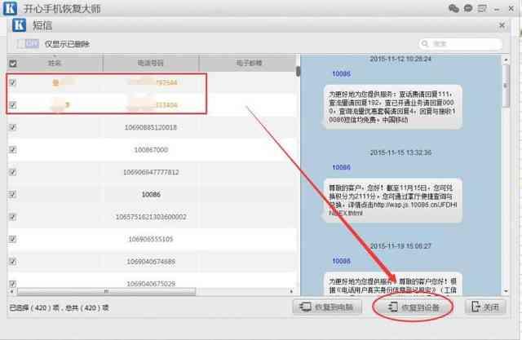Select the phone number 1065751621303600002

click(x=151, y=217)
